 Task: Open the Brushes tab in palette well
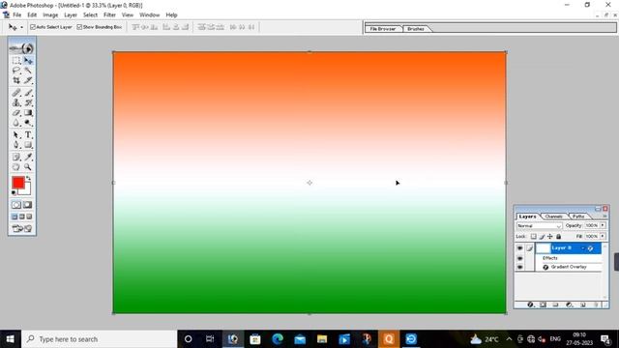tap(415, 29)
